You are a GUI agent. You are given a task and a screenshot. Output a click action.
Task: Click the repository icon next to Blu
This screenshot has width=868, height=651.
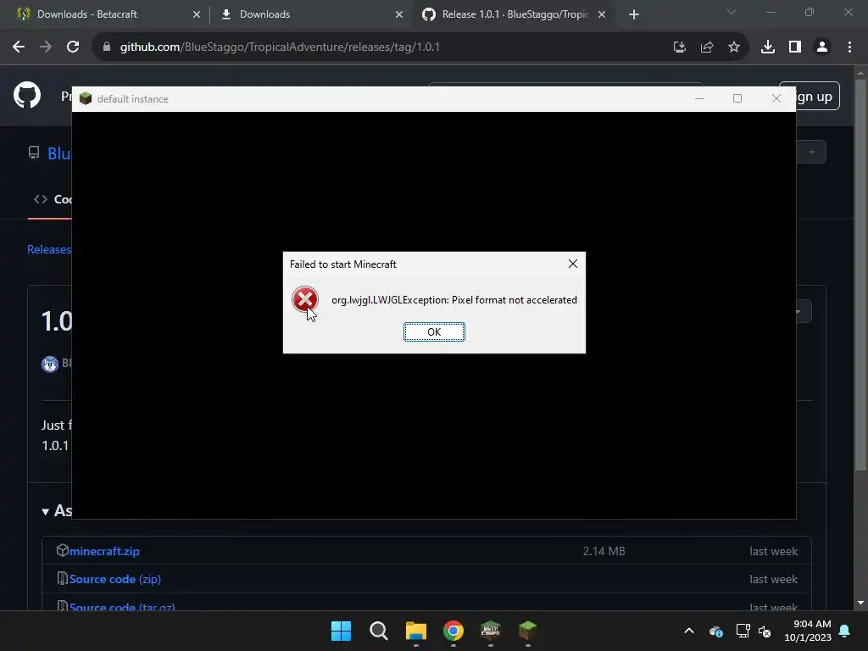[x=34, y=153]
